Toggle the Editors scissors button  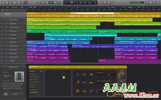[26, 3]
